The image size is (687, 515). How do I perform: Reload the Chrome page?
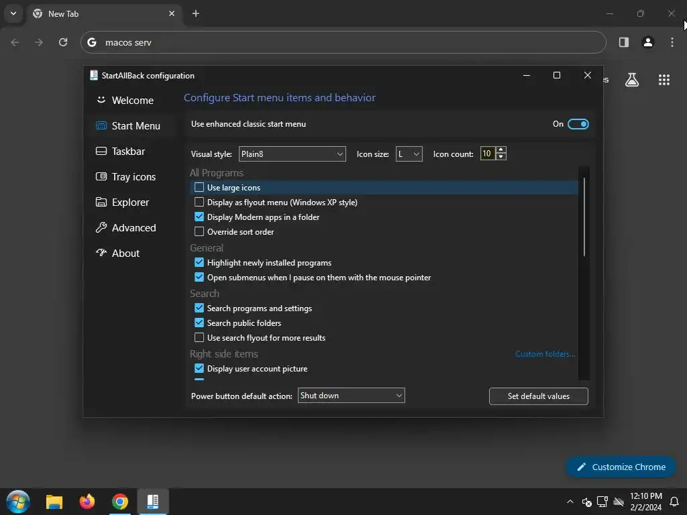63,42
